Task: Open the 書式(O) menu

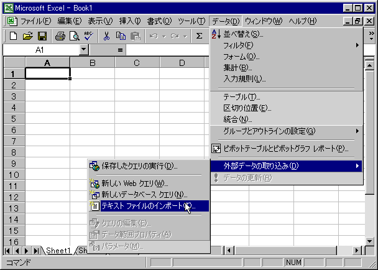Action: (x=159, y=21)
